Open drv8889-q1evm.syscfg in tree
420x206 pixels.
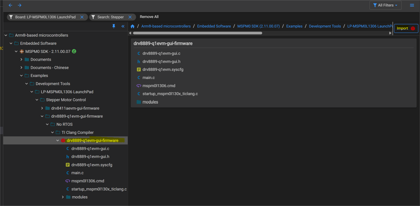(92, 165)
